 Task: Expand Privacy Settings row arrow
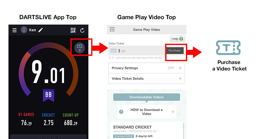point(180,68)
